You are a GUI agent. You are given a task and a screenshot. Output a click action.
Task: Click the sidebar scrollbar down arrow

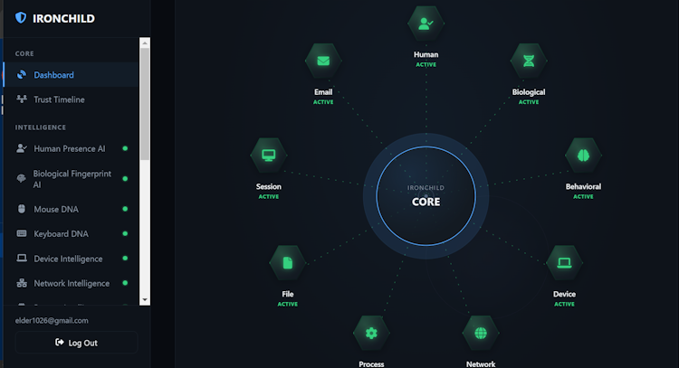click(145, 300)
